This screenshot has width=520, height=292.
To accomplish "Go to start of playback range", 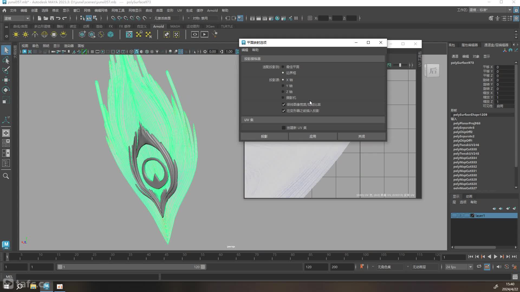I will coord(470,257).
